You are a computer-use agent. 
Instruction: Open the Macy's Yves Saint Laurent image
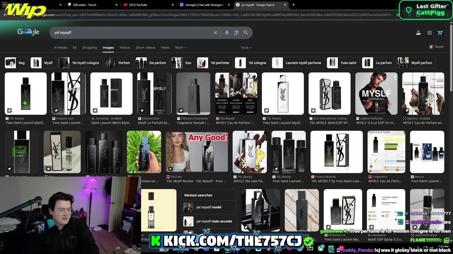point(427,152)
